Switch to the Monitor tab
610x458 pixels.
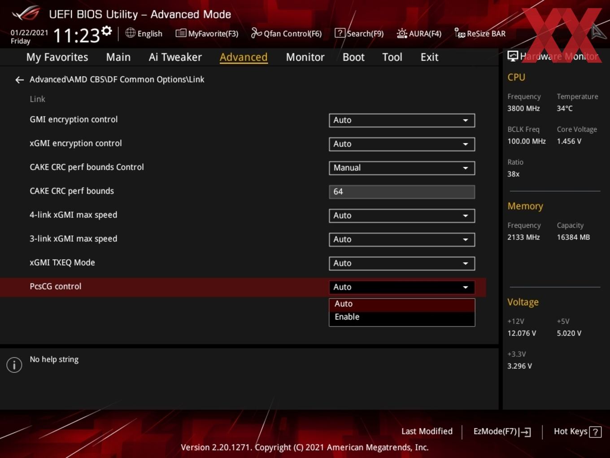click(x=305, y=57)
